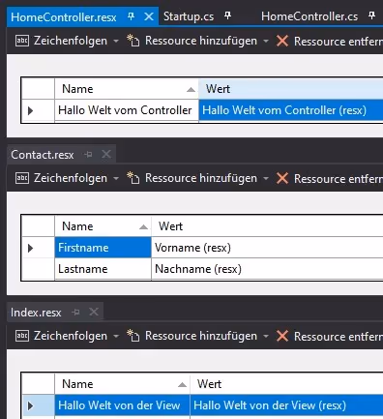Sort by Name column in HomeController.resx grid
The width and height of the screenshot is (383, 419).
point(127,89)
